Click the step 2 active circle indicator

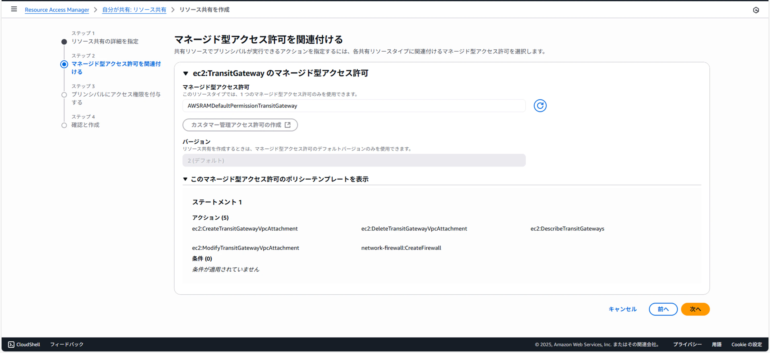(64, 64)
